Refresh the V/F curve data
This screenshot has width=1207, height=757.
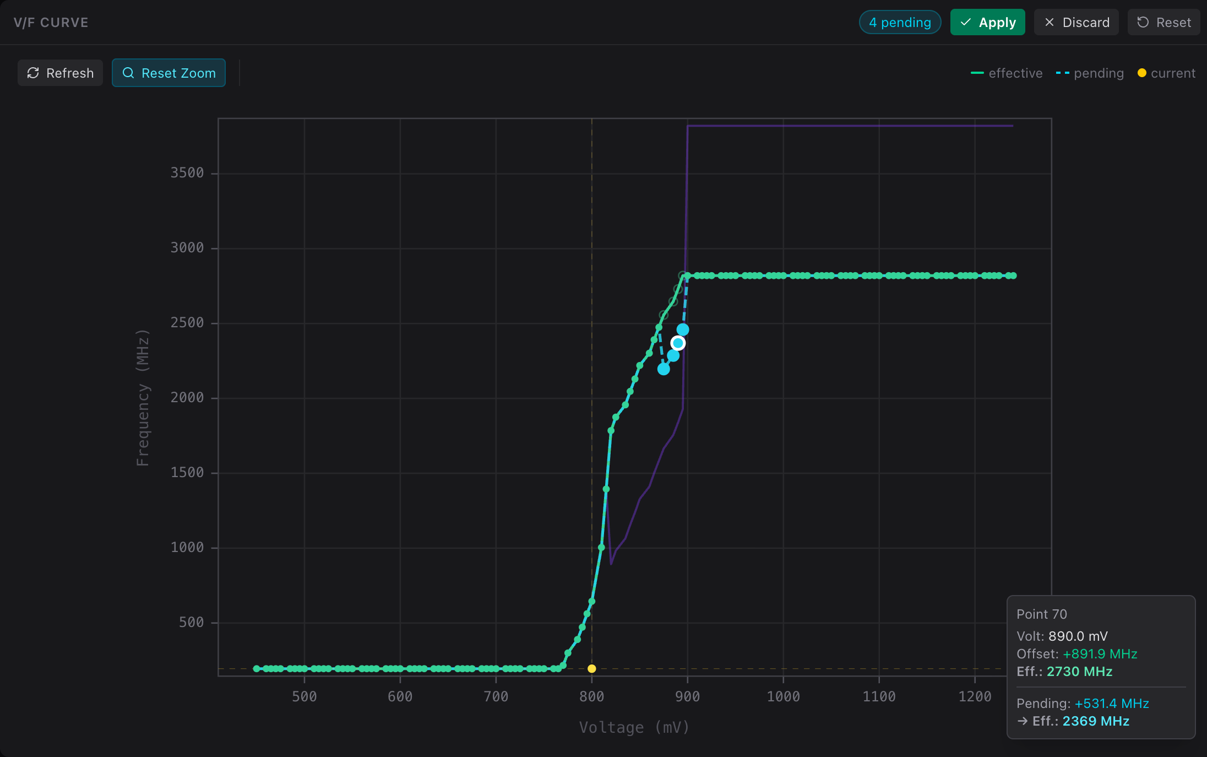point(60,73)
